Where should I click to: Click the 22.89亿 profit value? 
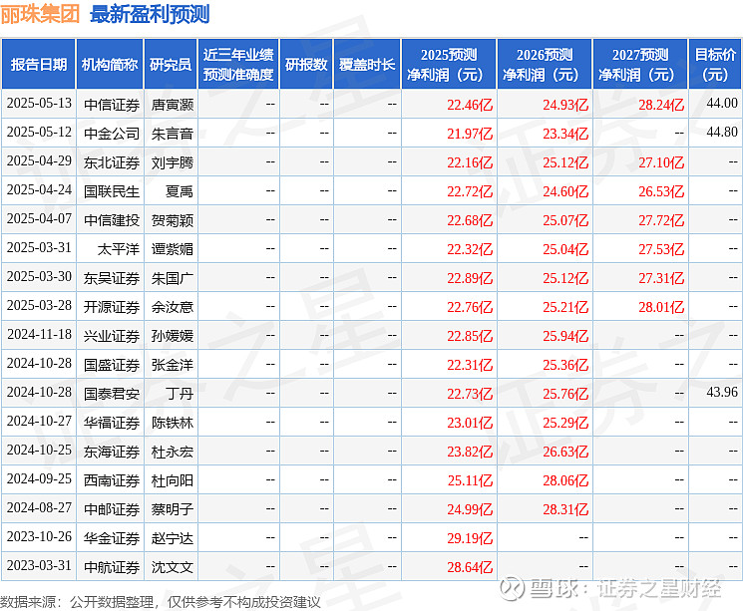point(470,278)
